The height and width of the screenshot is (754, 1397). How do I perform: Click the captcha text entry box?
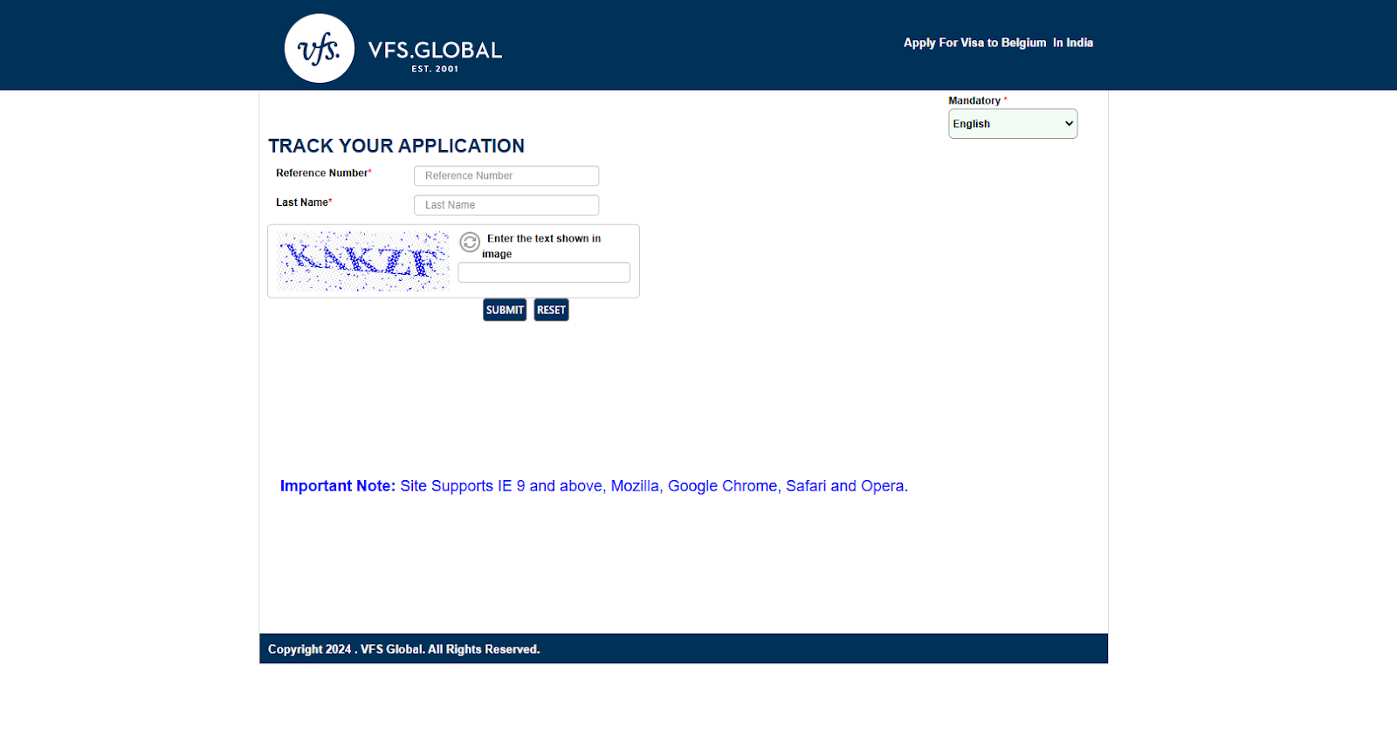coord(544,272)
